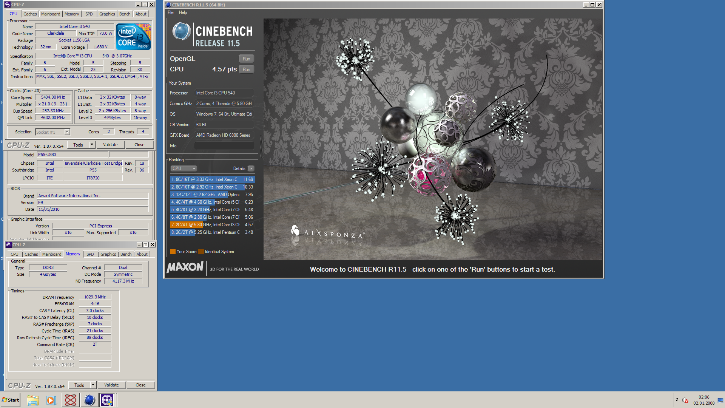Open the Ranking CPU dropdown
Viewport: 725px width, 408px height.
184,168
